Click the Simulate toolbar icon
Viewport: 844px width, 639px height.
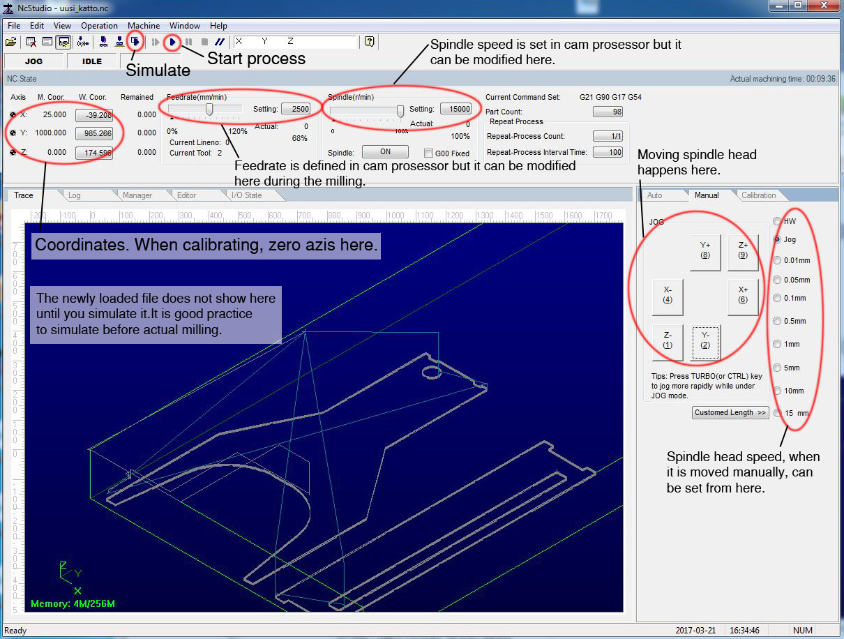pos(136,42)
